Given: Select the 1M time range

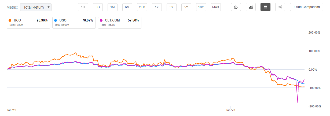Looking at the screenshot, I should click(x=112, y=7).
